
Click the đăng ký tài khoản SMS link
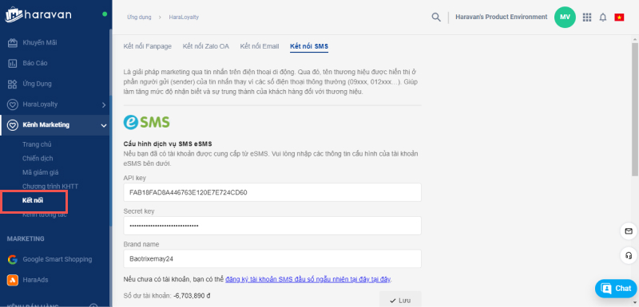[308, 279]
